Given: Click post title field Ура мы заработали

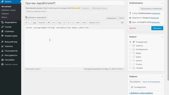Looking at the screenshot, I should pyautogui.click(x=74, y=3).
